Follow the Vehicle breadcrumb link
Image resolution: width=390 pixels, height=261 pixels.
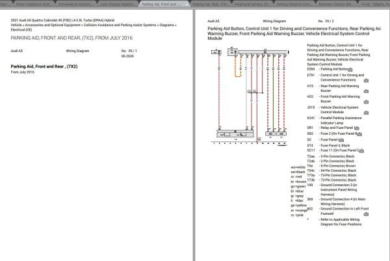click(x=16, y=25)
